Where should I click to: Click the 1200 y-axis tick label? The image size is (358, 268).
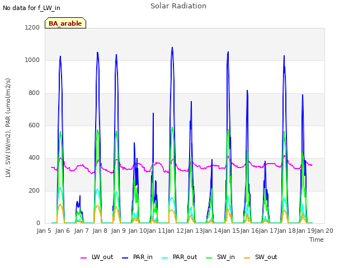click(x=32, y=27)
